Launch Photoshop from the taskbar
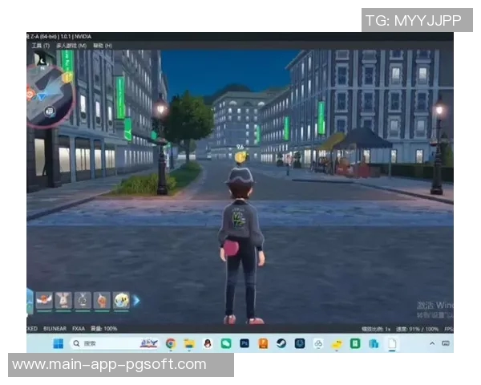 point(244,343)
